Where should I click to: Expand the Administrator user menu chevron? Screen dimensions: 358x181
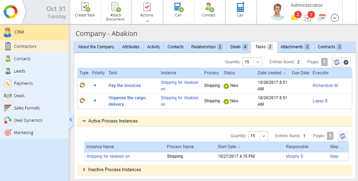pyautogui.click(x=335, y=18)
